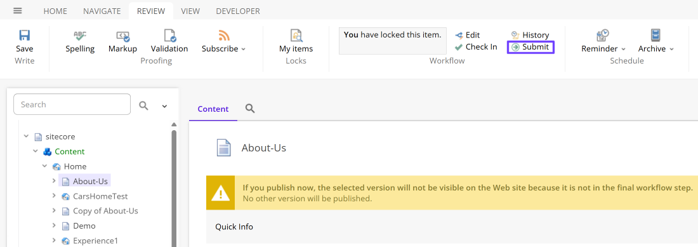Select the sitecore root item
Screen dimensions: 698x247
(x=55, y=137)
